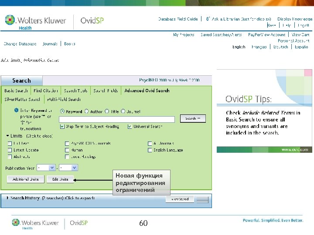The width and height of the screenshot is (314, 235).
Task: Click the Help link
Action: click(x=287, y=25)
